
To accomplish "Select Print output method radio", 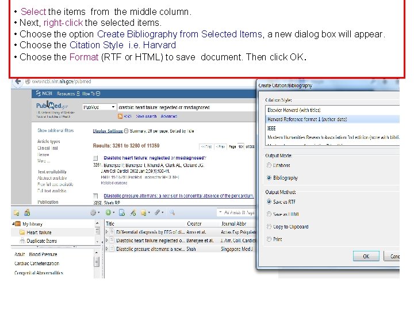I will [x=269, y=239].
